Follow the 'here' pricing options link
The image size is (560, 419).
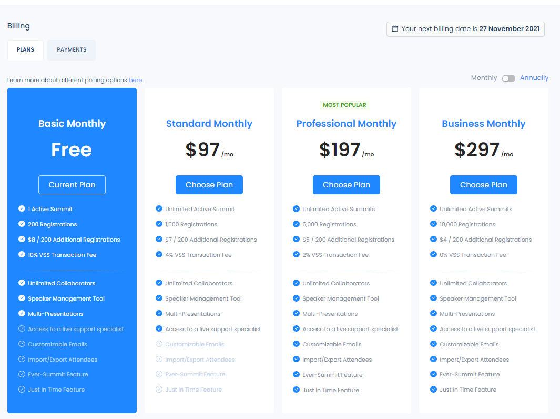pos(135,80)
